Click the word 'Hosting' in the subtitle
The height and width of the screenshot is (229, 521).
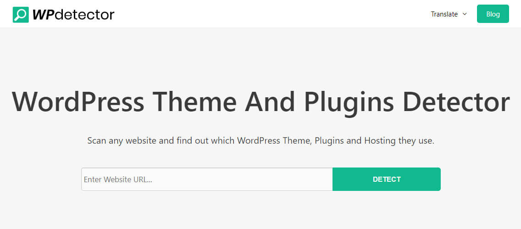point(380,140)
